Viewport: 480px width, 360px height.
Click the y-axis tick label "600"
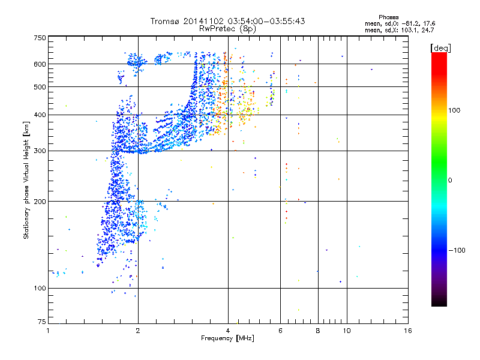40,64
